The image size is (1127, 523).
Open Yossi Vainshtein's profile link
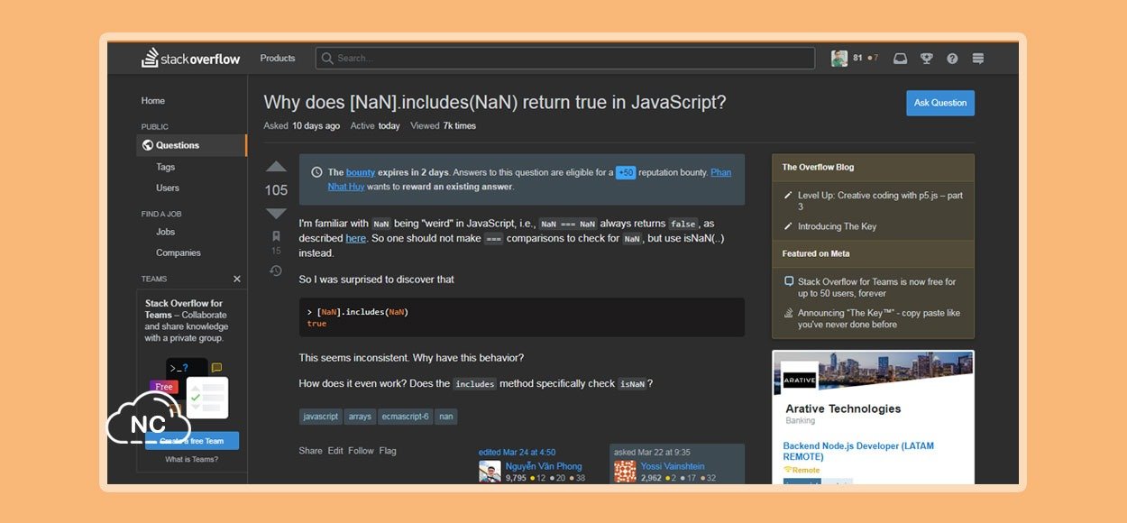[x=673, y=466]
